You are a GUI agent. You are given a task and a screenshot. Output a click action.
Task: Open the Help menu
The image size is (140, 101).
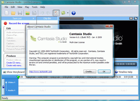click(x=43, y=7)
